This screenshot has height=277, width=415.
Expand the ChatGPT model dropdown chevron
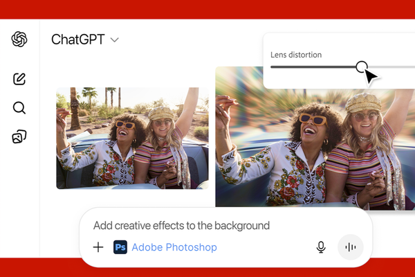point(115,40)
